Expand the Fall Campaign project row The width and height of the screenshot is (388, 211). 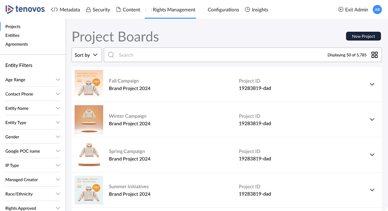pos(372,84)
